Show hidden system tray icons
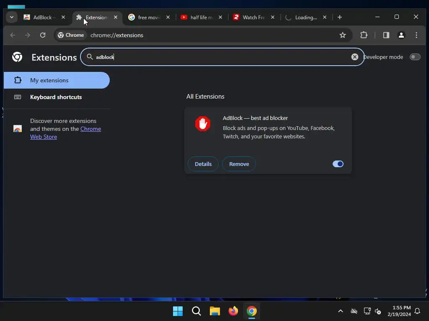429x321 pixels. (x=340, y=311)
